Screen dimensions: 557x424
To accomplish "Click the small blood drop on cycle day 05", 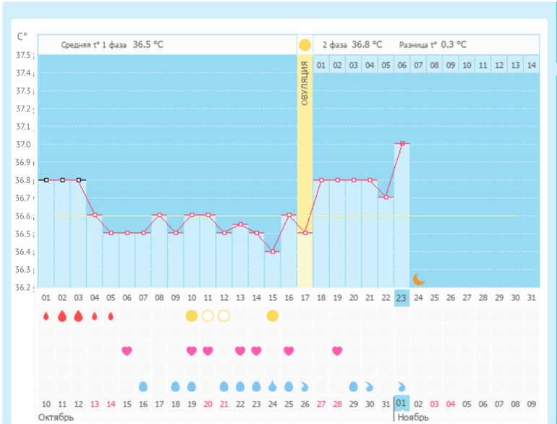I will (111, 316).
